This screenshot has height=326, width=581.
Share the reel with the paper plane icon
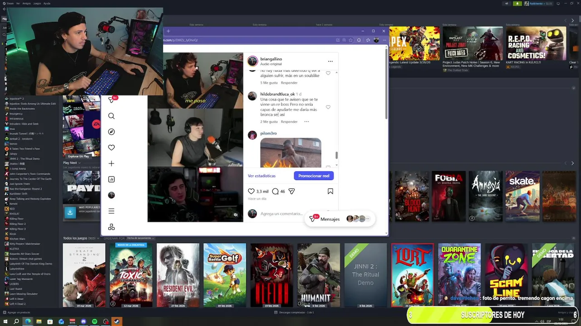(x=291, y=192)
